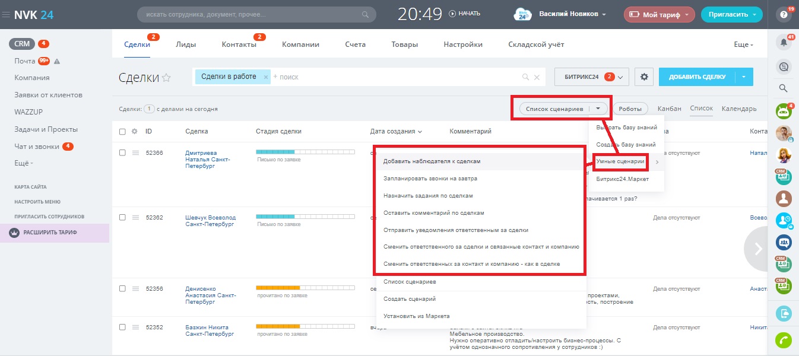
Task: Click the global search field in header
Action: (x=256, y=14)
